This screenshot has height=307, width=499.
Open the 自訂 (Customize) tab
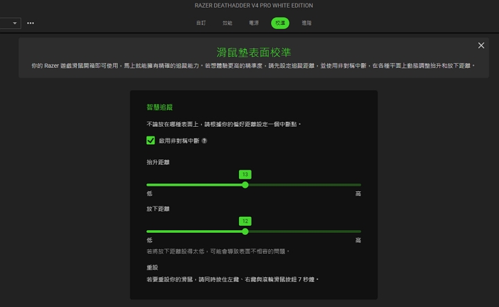click(201, 23)
